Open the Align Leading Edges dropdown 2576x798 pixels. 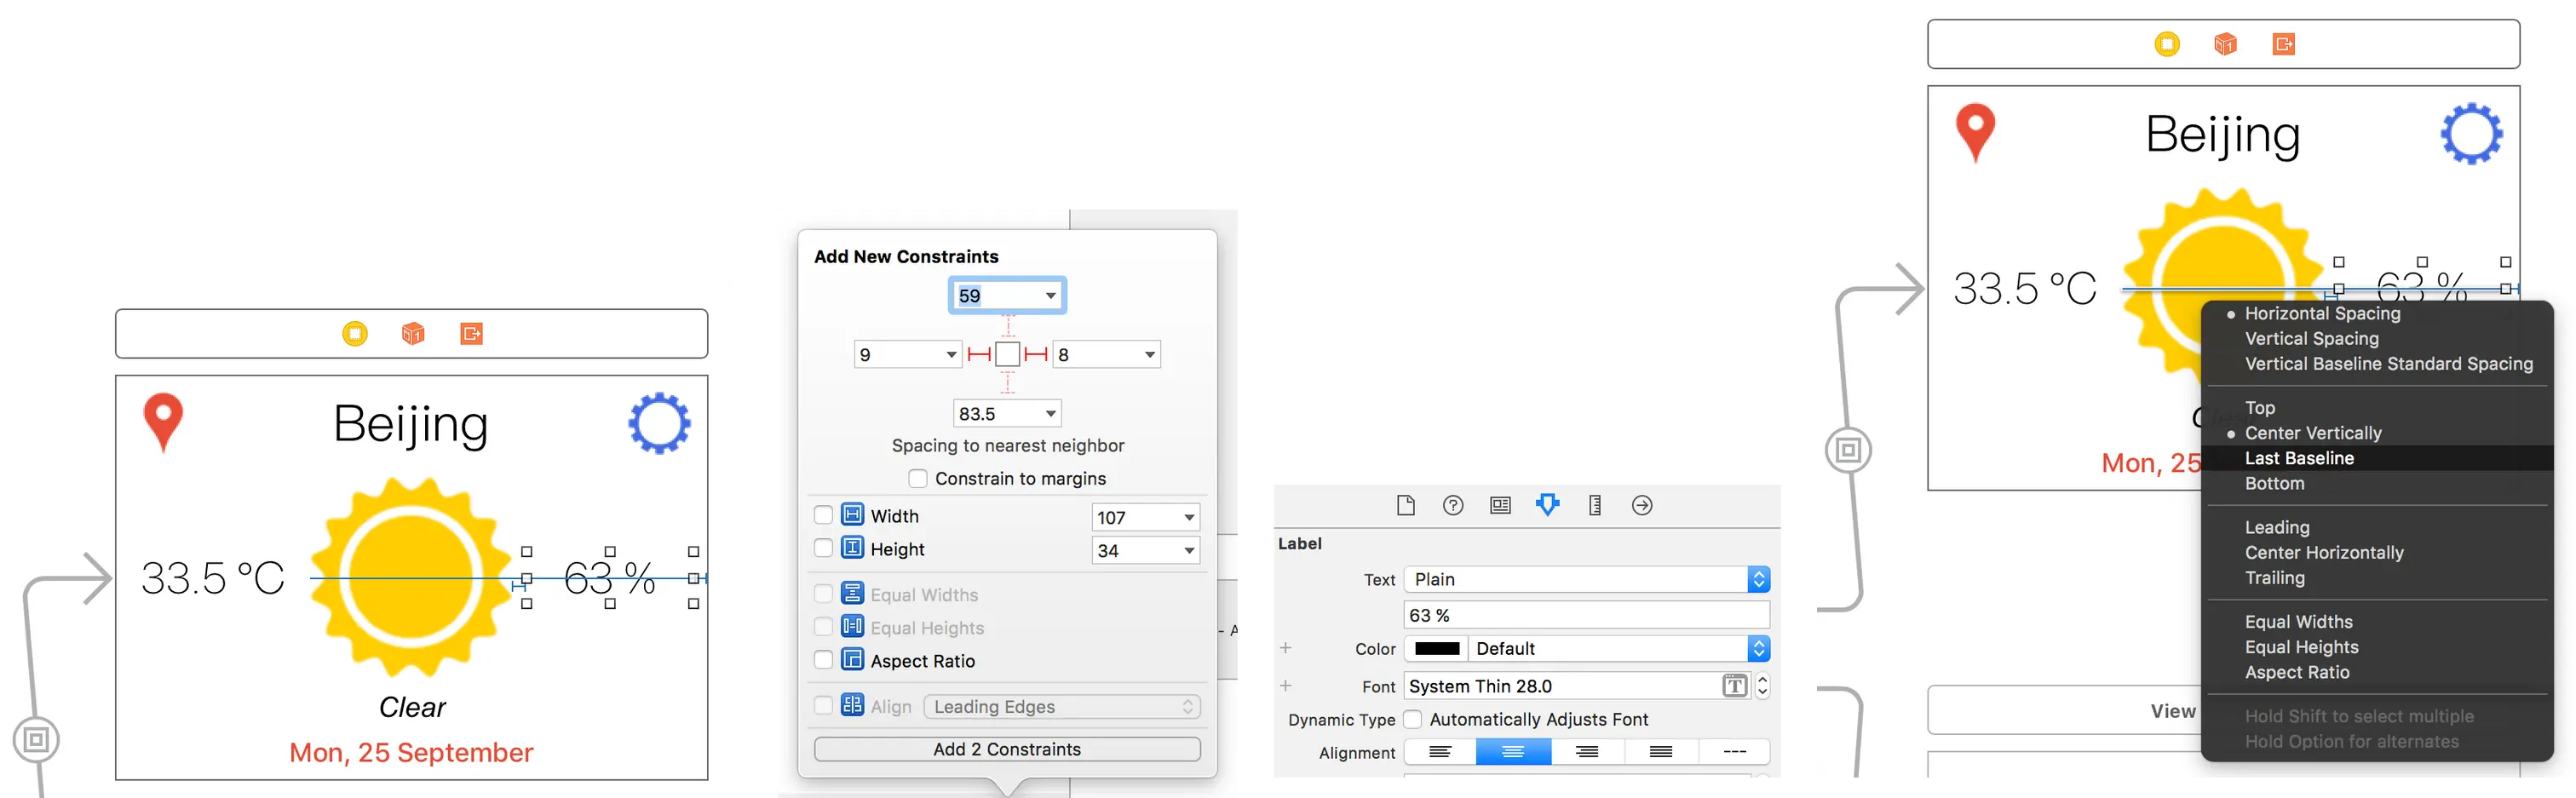coord(1062,706)
